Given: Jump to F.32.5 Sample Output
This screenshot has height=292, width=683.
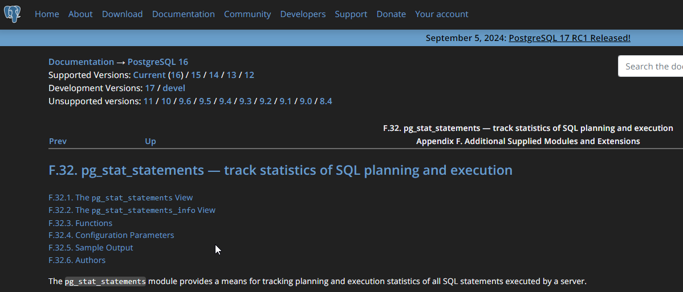Looking at the screenshot, I should point(91,248).
